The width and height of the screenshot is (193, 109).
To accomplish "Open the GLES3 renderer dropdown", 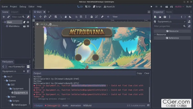I will click(179, 7).
